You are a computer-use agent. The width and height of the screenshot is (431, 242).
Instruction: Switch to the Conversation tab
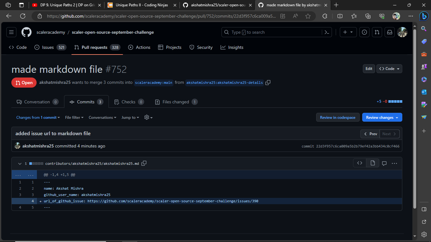pos(37,101)
